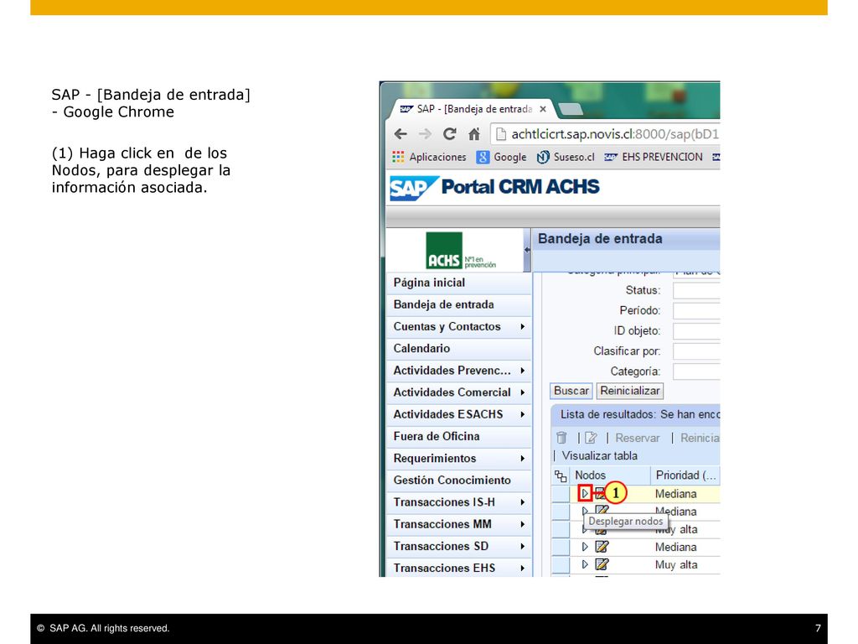Click the ACHS logo in the sidebar
The width and height of the screenshot is (858, 644).
(x=460, y=250)
